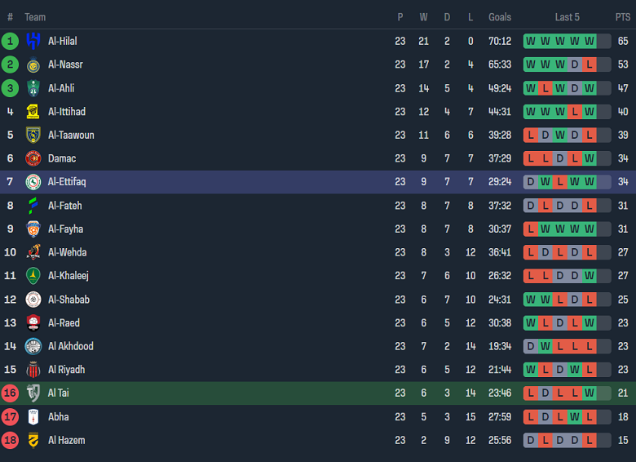Click the Al-Hilal club crest
This screenshot has height=462, width=636.
33,41
